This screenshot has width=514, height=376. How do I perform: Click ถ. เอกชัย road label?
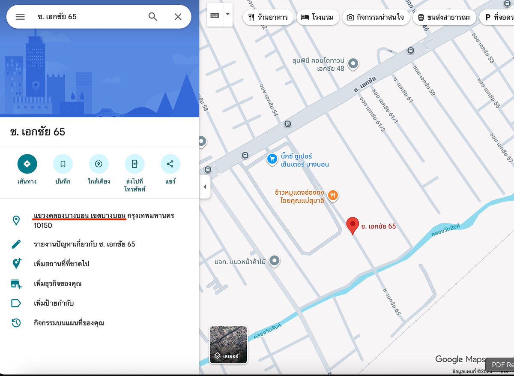[365, 85]
